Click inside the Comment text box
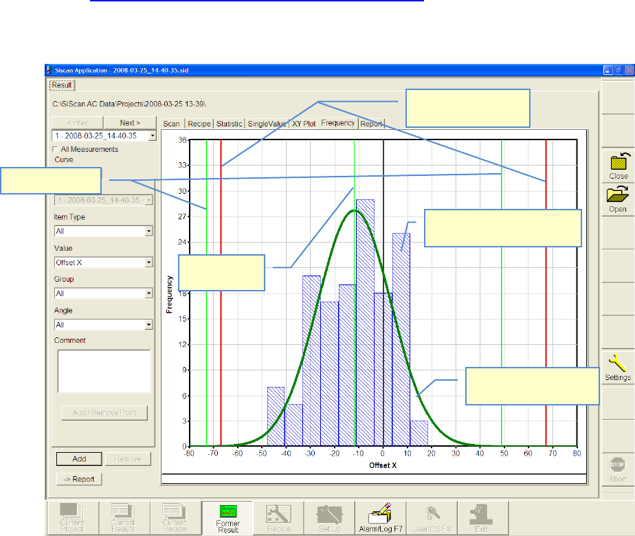Image resolution: width=635 pixels, height=536 pixels. point(103,370)
